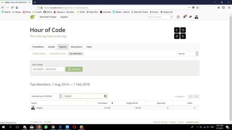Click the Generate report button
232x130 pixels.
click(x=74, y=69)
